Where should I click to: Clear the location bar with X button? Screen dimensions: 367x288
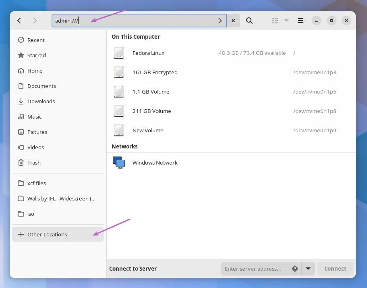(233, 21)
